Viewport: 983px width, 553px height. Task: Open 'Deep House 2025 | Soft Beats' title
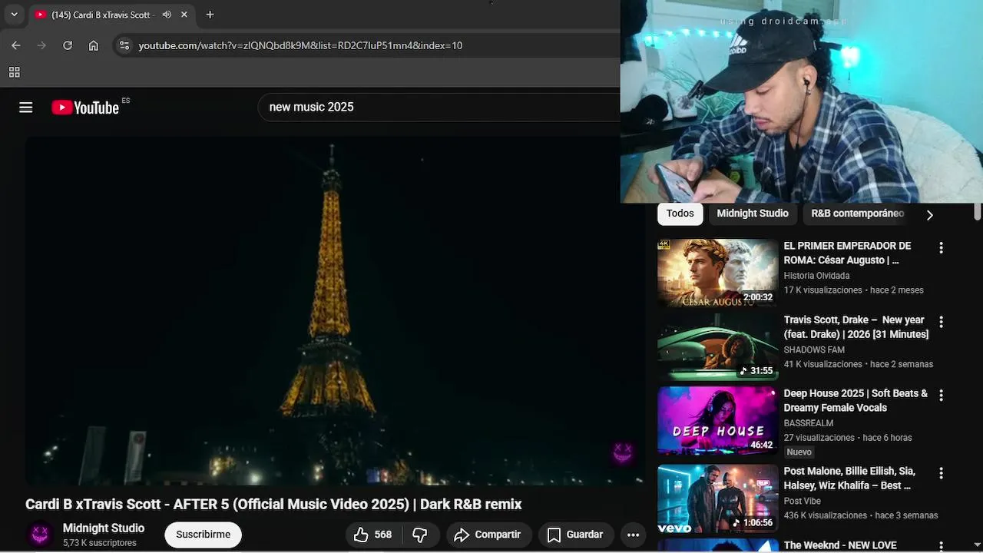pyautogui.click(x=856, y=401)
